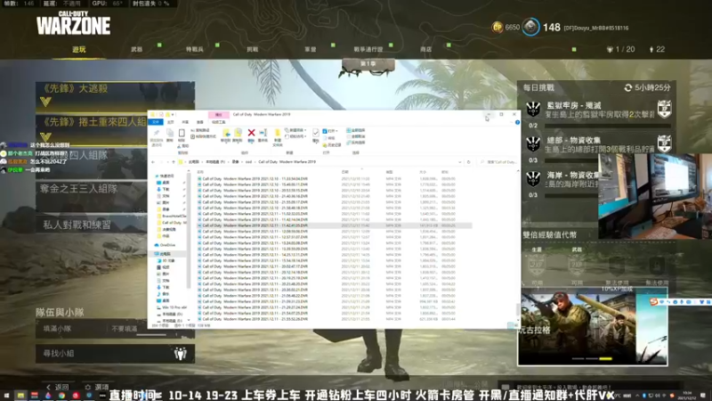Switch to the Video Tools ribbon tab
Viewport: 712px width, 401px height.
click(218, 122)
